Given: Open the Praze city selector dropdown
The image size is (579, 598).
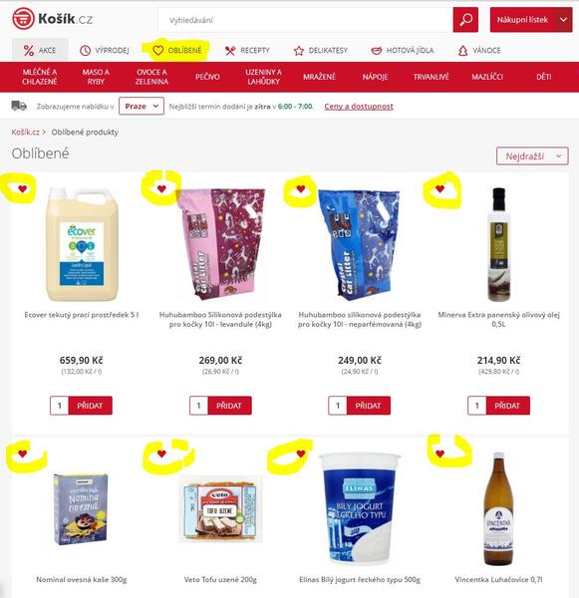Looking at the screenshot, I should point(142,106).
